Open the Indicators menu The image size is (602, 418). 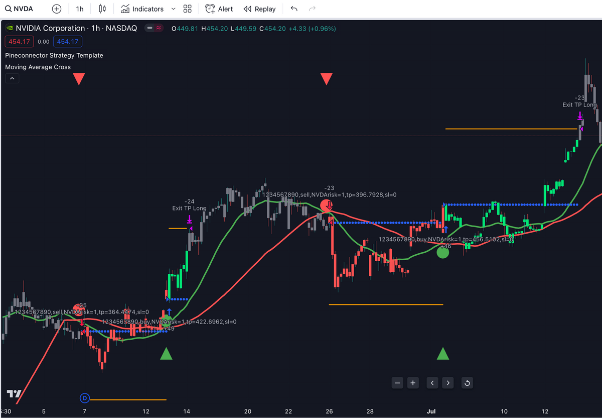(142, 9)
